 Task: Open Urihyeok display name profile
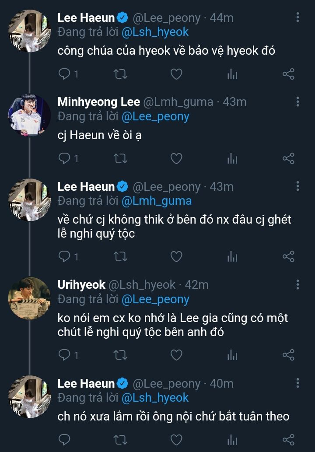coord(81,285)
